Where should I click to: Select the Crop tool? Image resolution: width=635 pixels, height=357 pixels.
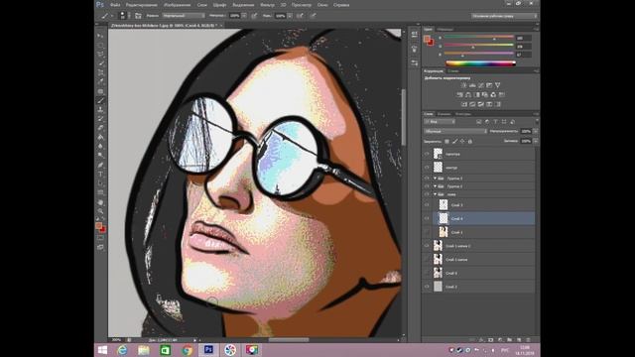click(100, 72)
